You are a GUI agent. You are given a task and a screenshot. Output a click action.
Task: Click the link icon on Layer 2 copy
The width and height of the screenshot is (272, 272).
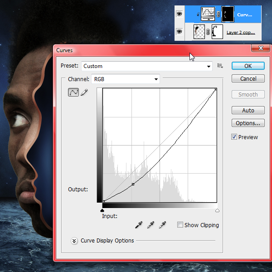click(x=208, y=32)
